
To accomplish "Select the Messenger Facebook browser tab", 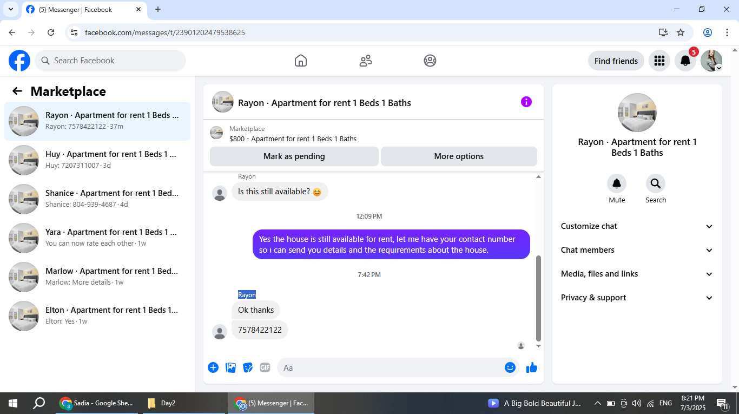I will point(84,10).
